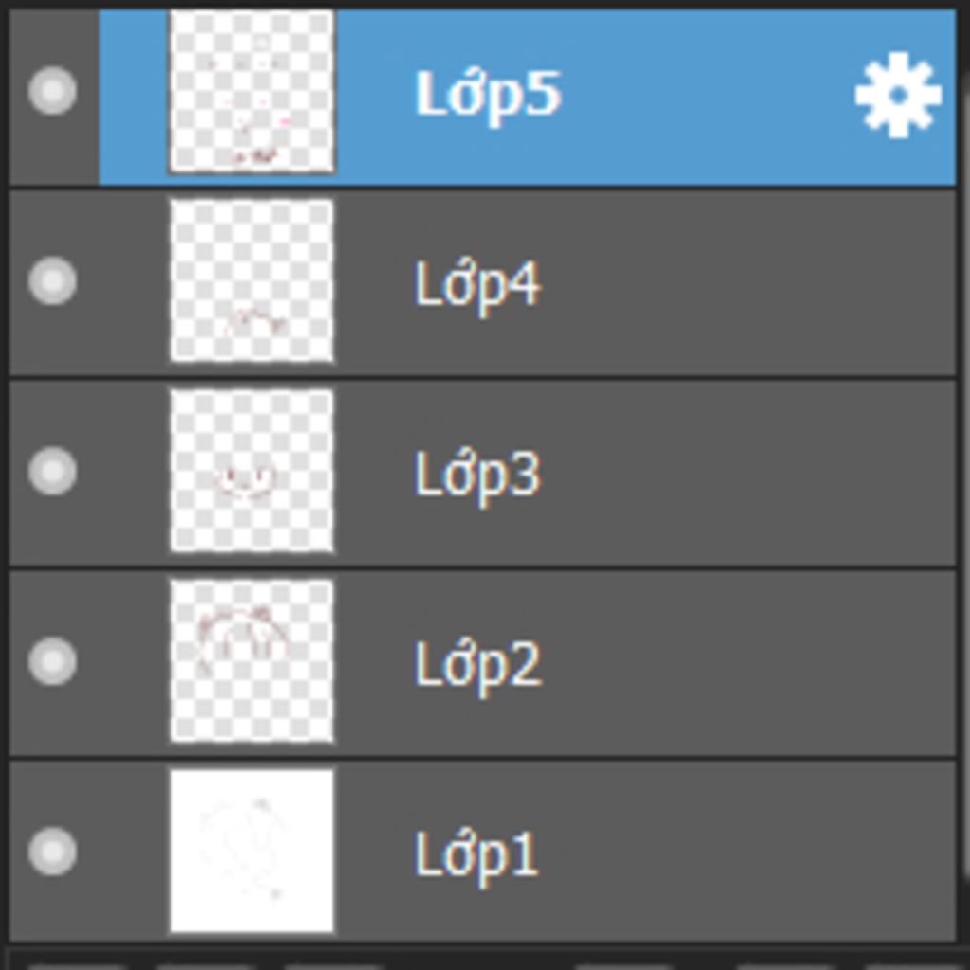Open settings gear for Lớp5 layer
Viewport: 970px width, 970px height.
coord(898,95)
